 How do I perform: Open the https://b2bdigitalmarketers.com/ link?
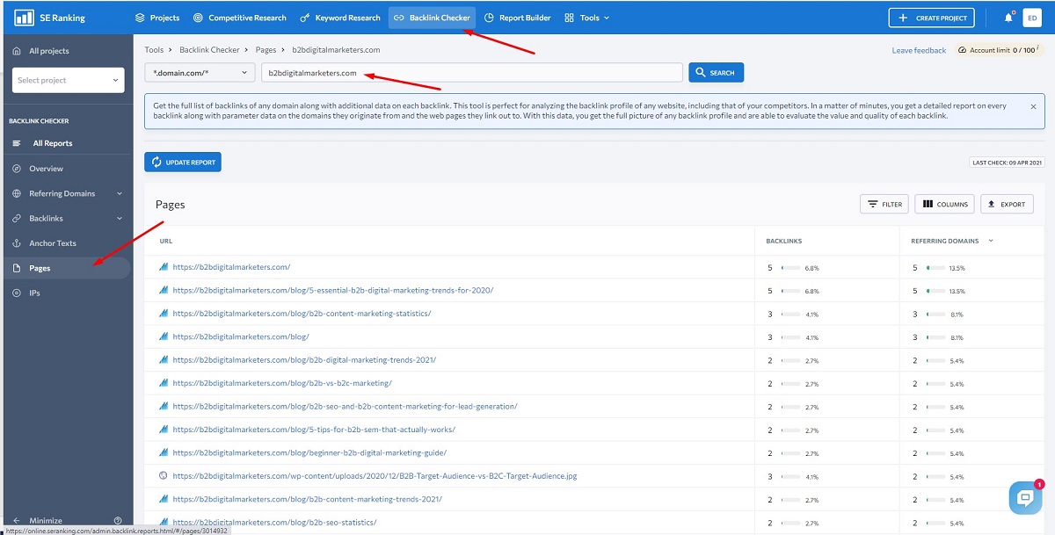(231, 267)
